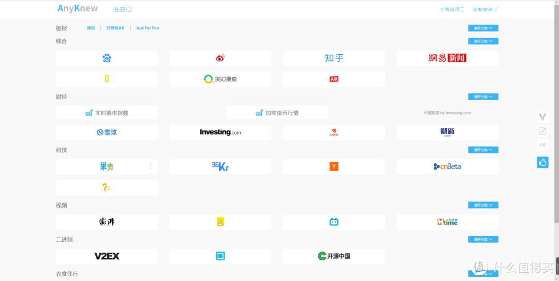Expand the 视频 category
Screen dimensions: 559x281
pyautogui.click(x=483, y=205)
